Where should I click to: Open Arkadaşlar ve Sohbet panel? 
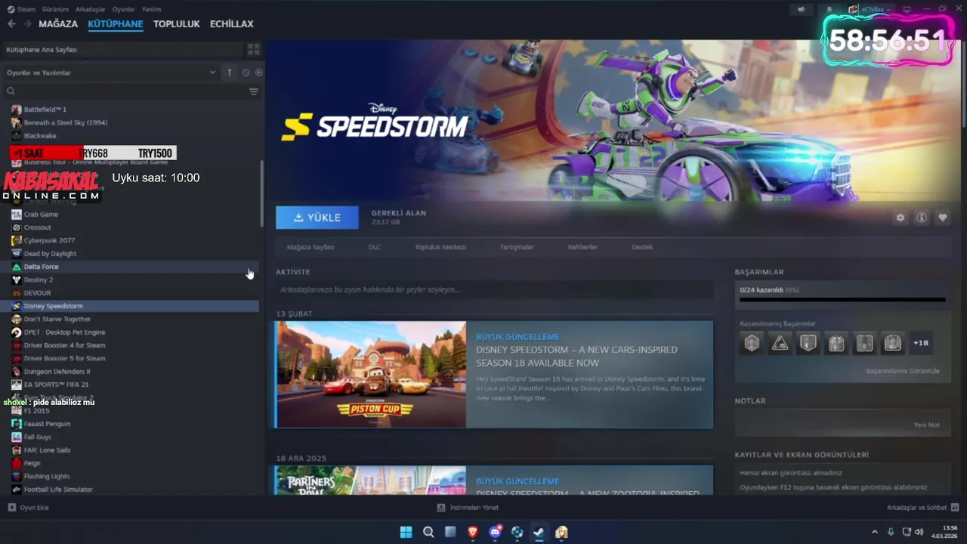tap(922, 508)
